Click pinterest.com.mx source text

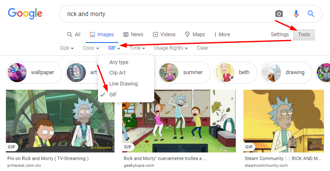point(24,166)
